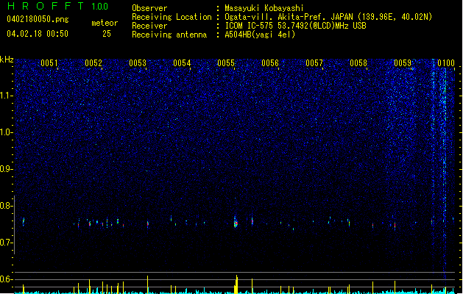The width and height of the screenshot is (463, 294).
Task: Click the 'Receiving antenna' field label
Action: coord(169,35)
